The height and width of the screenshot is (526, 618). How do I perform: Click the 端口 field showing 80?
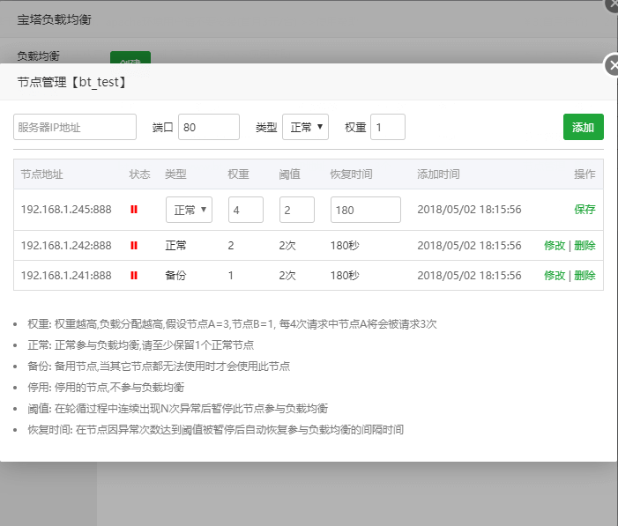coord(208,127)
